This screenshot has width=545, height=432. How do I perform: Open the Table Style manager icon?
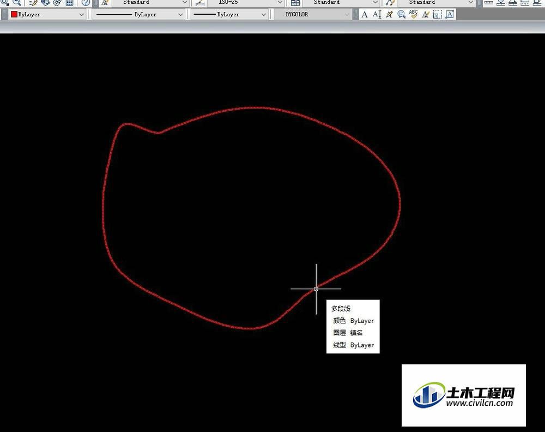point(295,2)
